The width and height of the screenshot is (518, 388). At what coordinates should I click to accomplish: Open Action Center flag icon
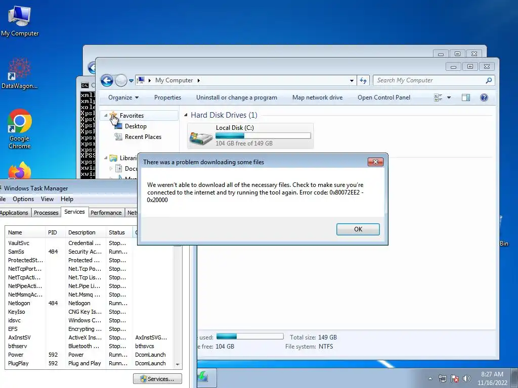pyautogui.click(x=455, y=378)
